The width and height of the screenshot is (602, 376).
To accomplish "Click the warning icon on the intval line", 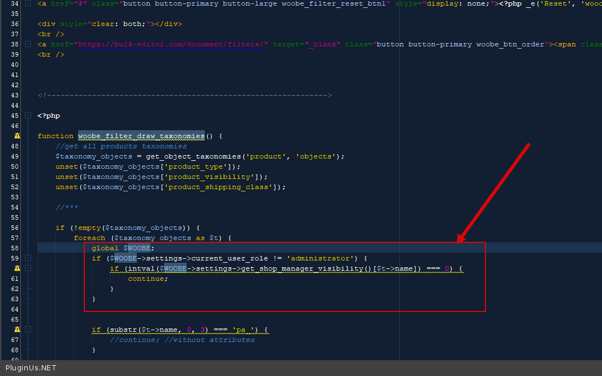I will coord(16,268).
